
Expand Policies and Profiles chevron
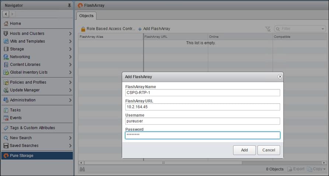[x=70, y=82]
